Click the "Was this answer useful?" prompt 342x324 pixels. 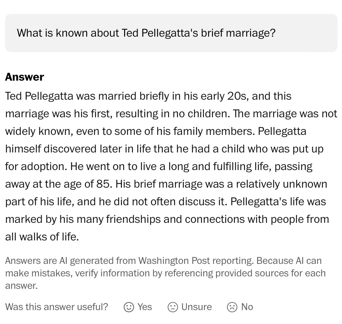tap(57, 307)
